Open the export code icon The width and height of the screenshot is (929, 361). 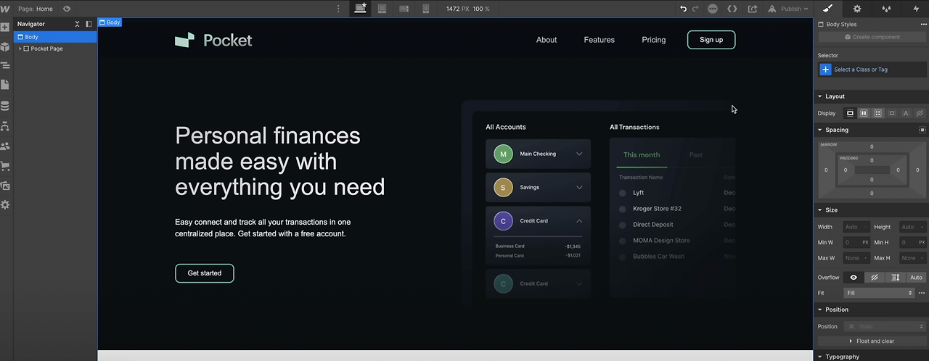(732, 9)
